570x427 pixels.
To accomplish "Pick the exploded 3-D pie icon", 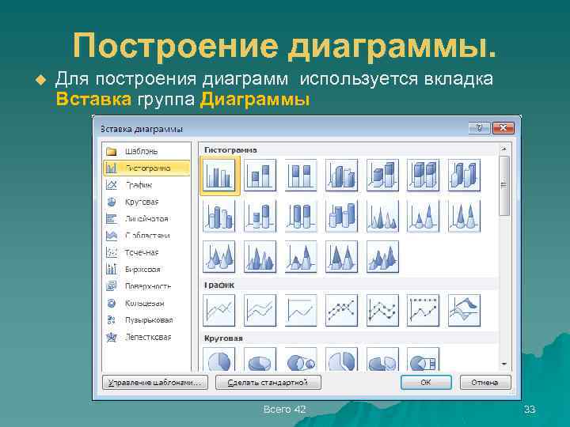I will click(382, 360).
